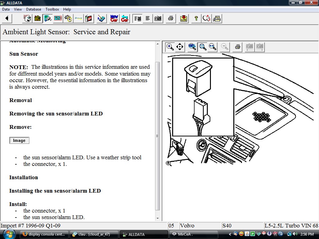This screenshot has height=239, width=319.
Task: Open the gears and clock icon
Action: coord(68,18)
